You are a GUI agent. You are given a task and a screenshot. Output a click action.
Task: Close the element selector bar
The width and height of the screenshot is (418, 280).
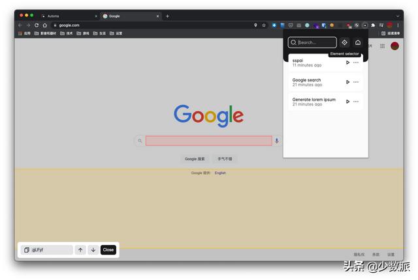click(108, 250)
